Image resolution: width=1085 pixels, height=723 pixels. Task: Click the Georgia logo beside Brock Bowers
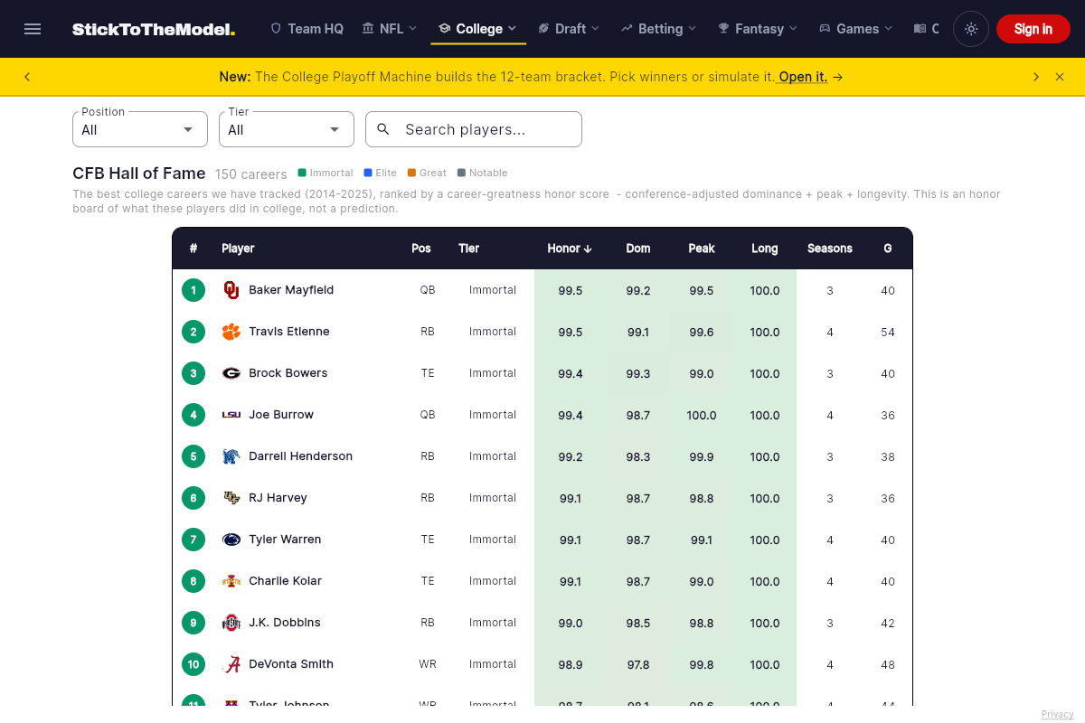pos(231,373)
